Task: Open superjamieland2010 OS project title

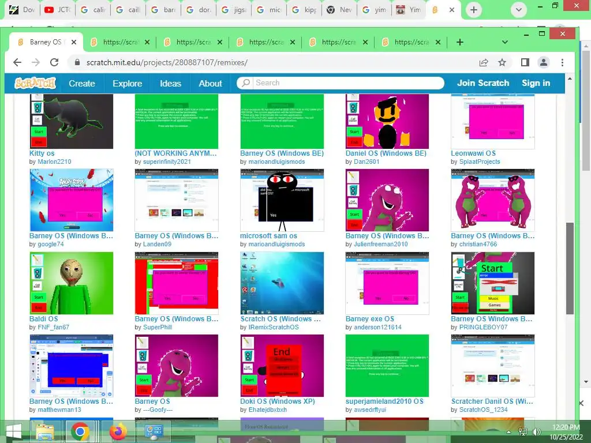Action: tap(384, 401)
